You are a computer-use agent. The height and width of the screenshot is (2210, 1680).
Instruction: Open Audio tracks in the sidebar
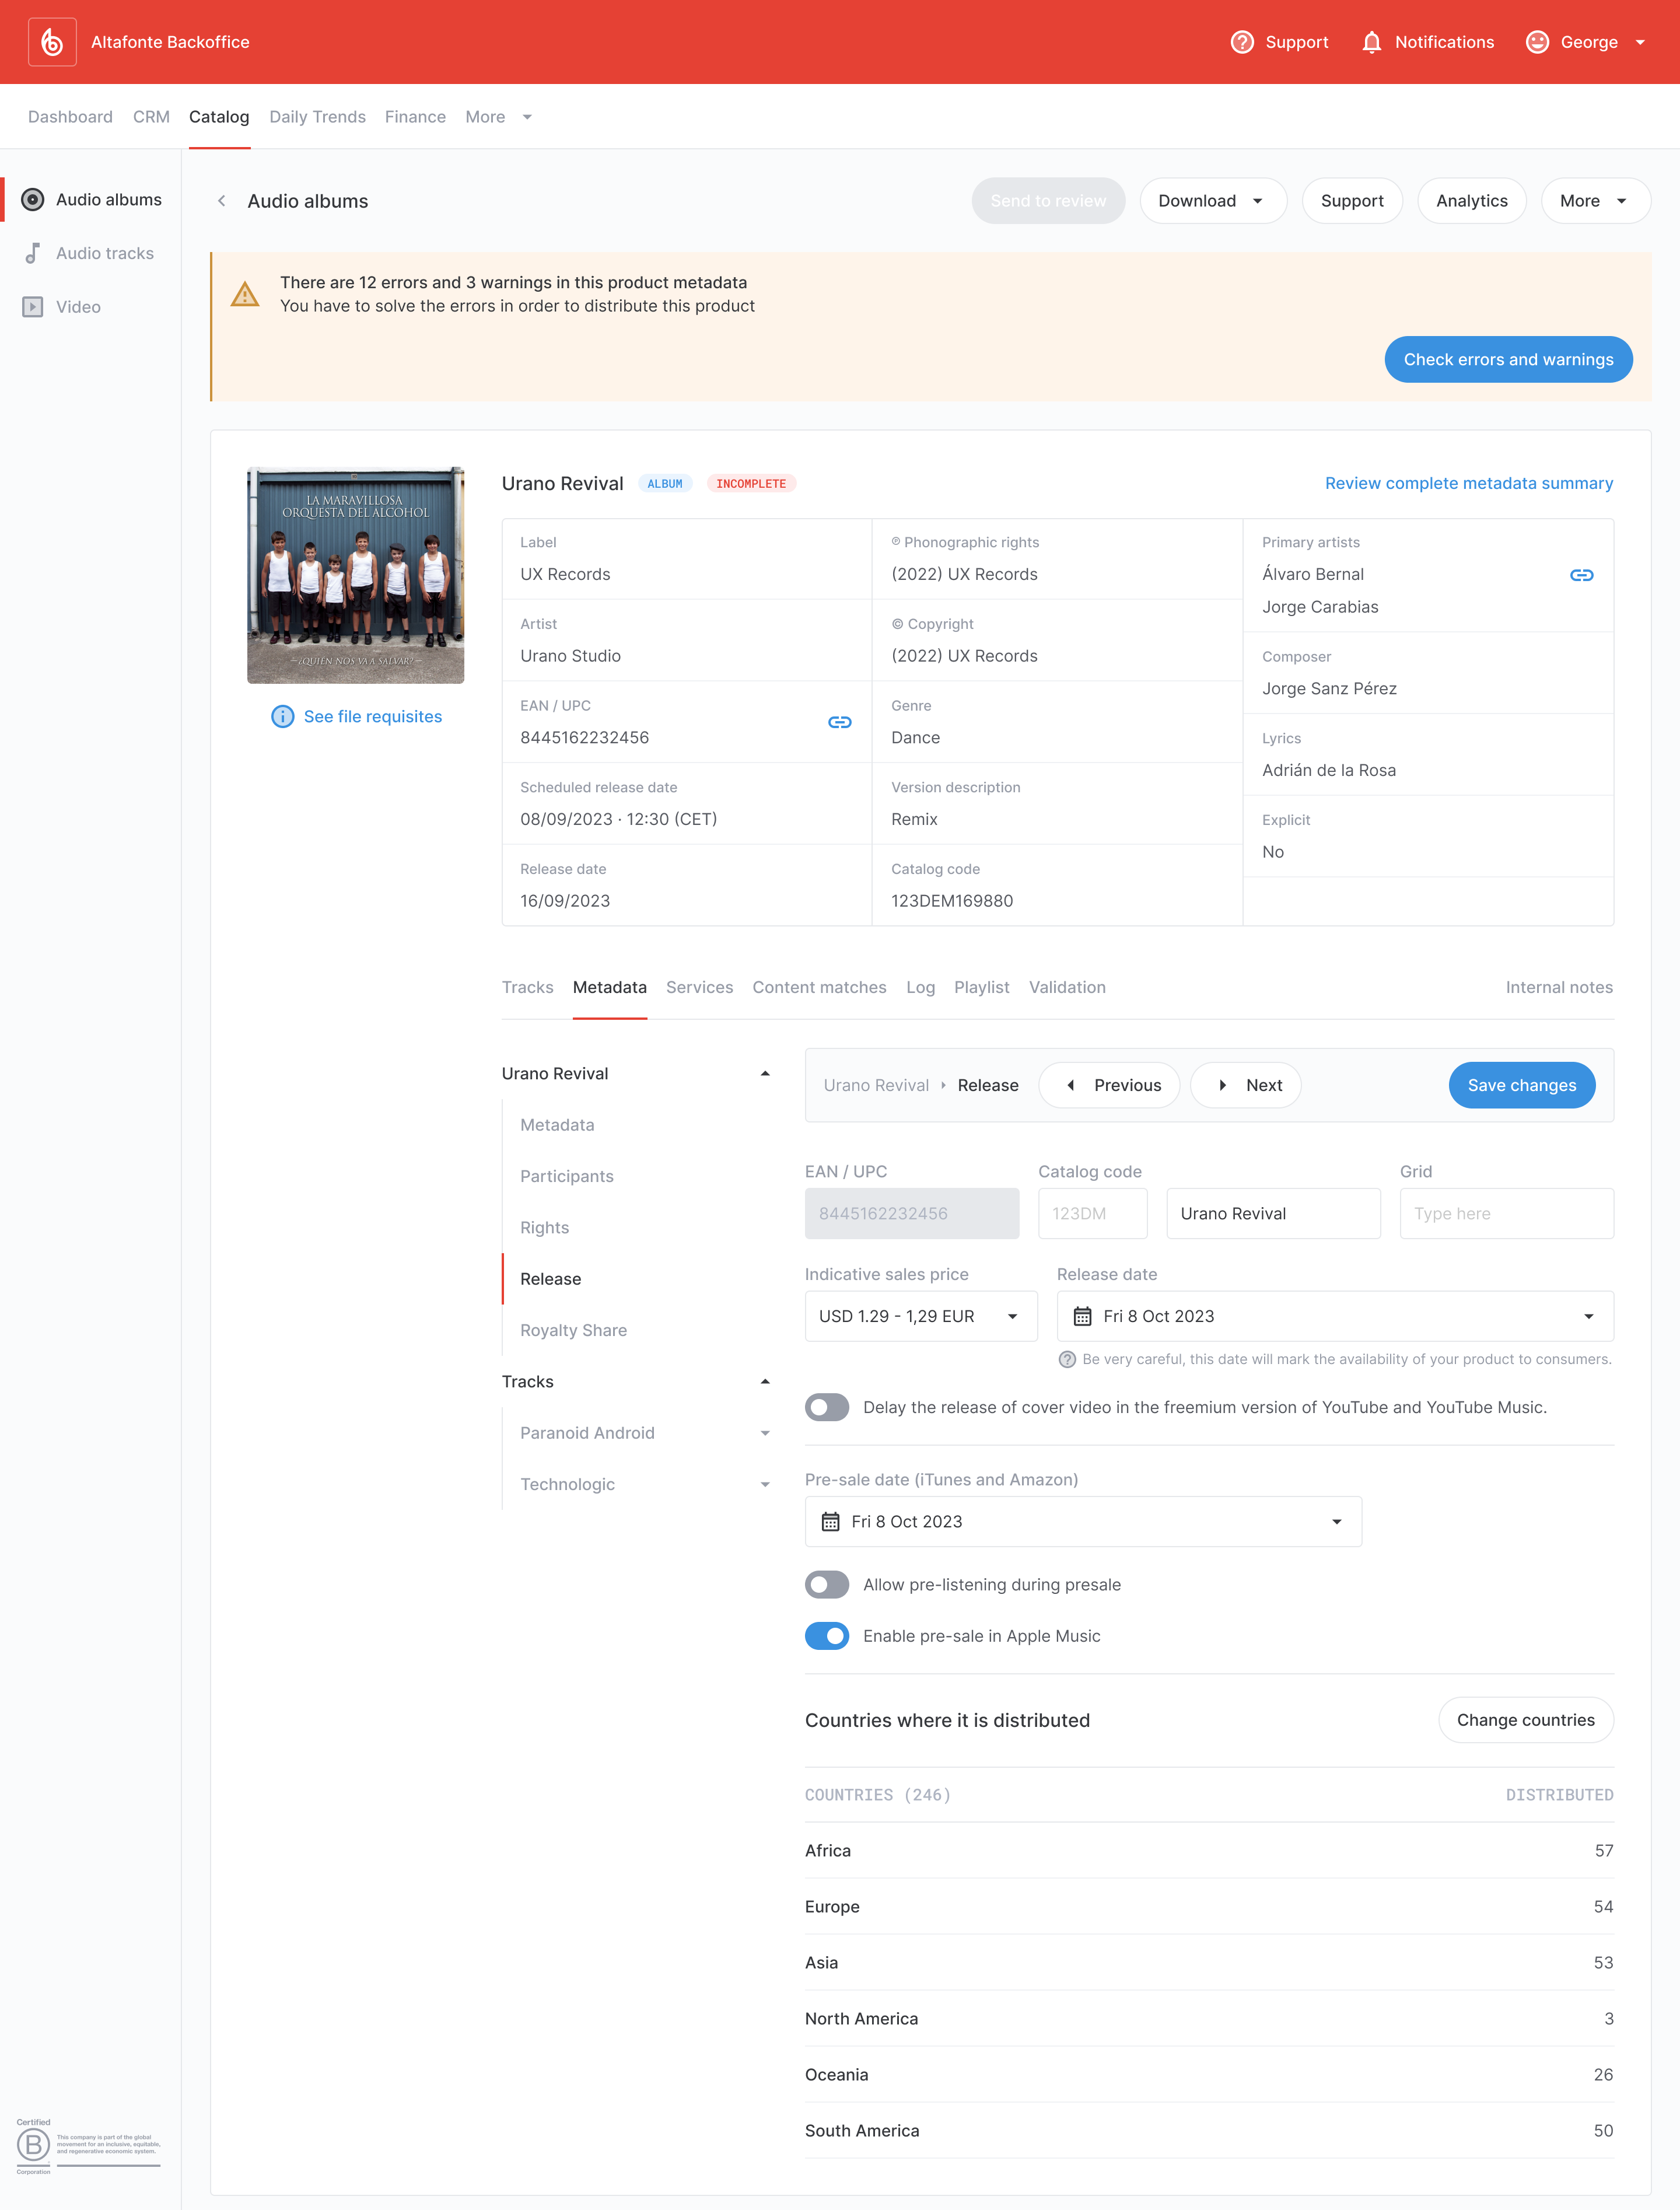click(x=104, y=253)
